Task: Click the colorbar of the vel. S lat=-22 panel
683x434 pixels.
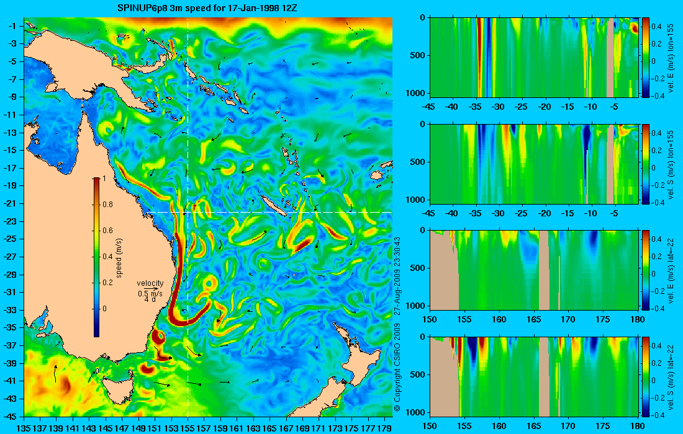Action: coord(646,376)
